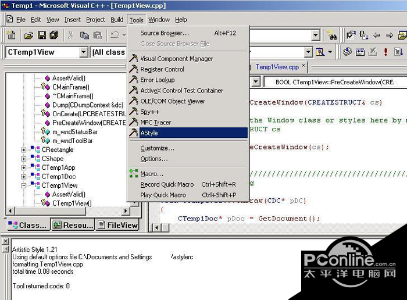This screenshot has height=300, width=407.
Task: Click the Go debug icon beside Execute
Action: click(398, 52)
